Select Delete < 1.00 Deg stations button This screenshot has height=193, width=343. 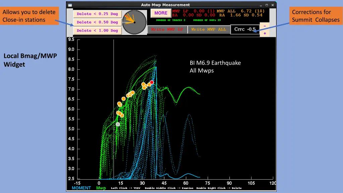click(x=97, y=30)
